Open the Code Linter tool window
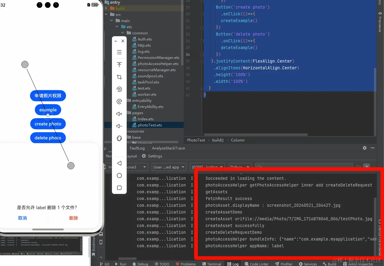This screenshot has height=266, width=384. tap(257, 264)
